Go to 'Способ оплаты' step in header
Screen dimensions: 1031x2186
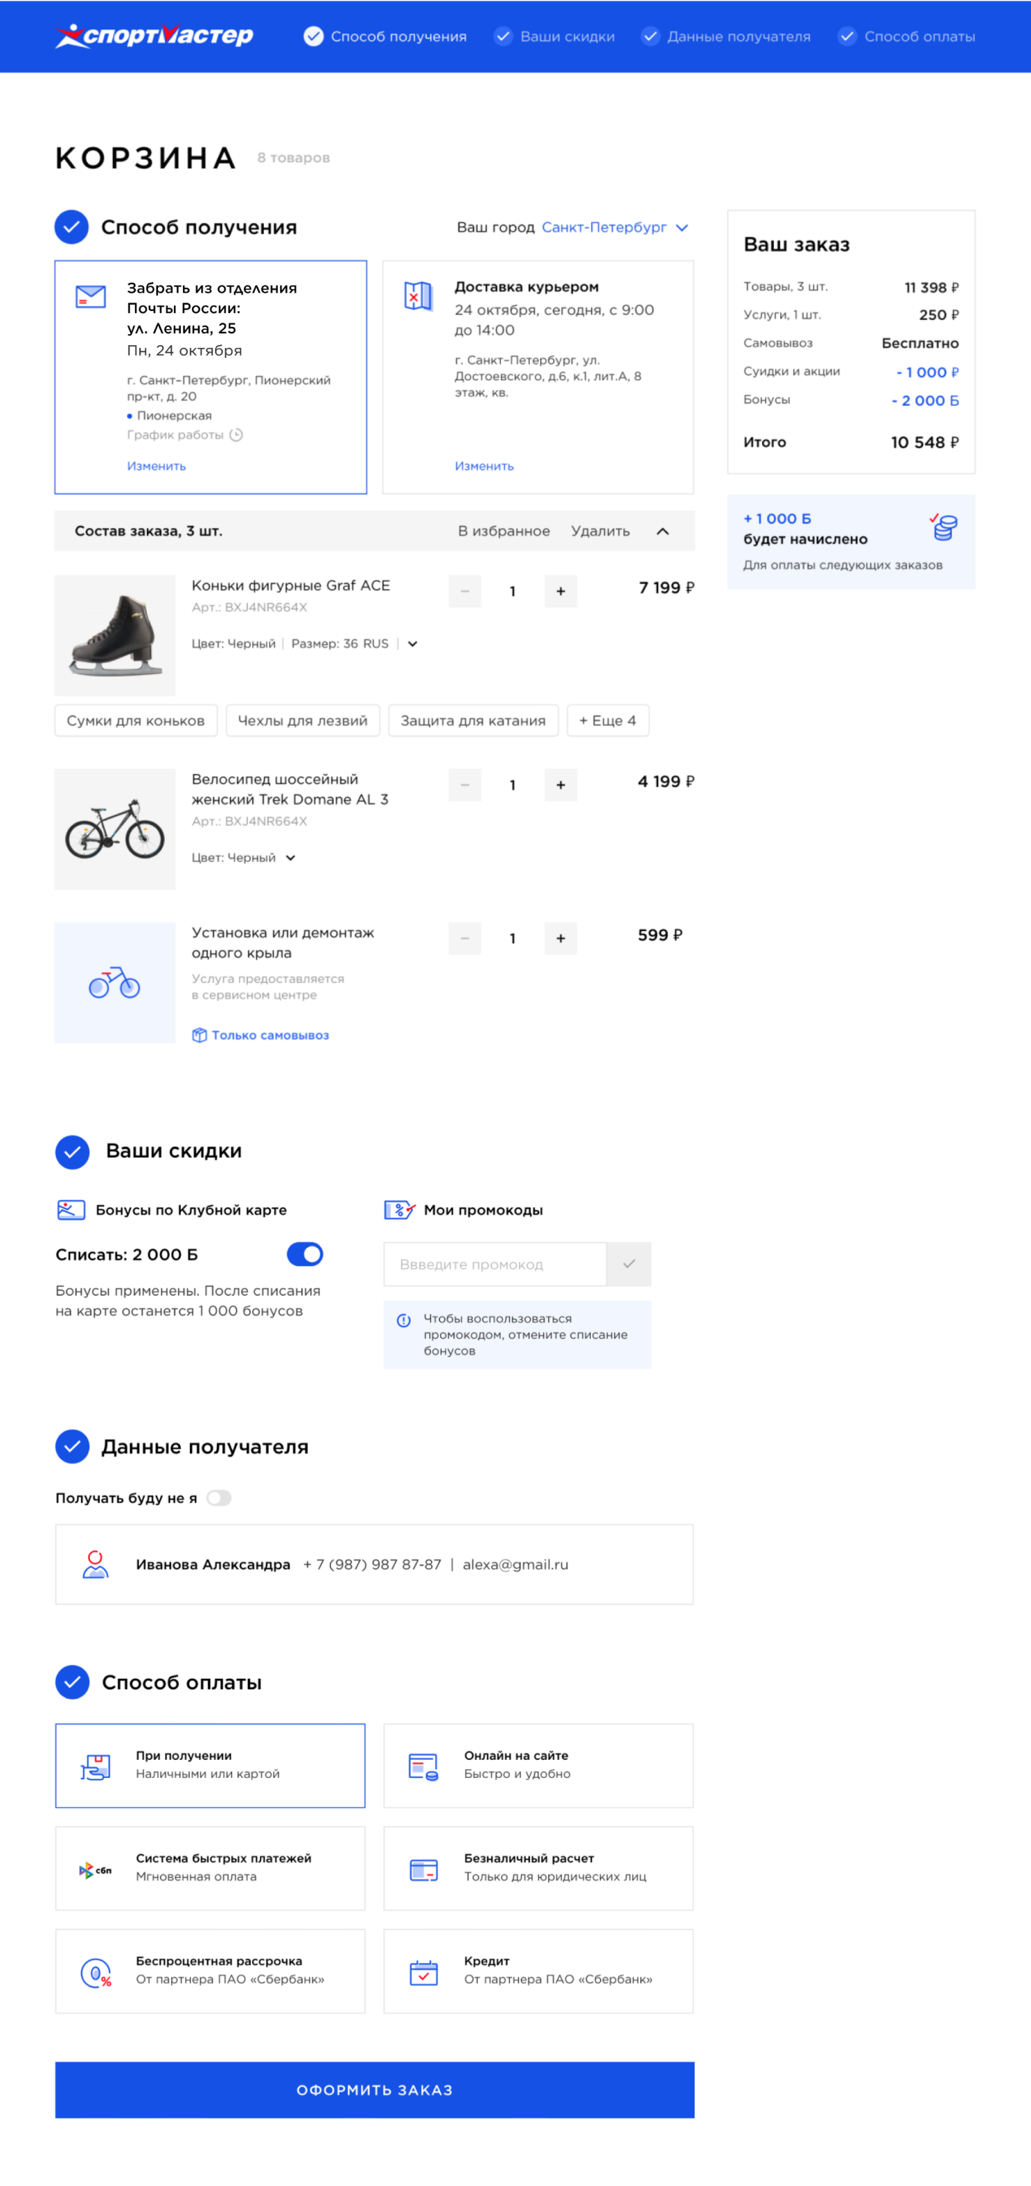(907, 36)
